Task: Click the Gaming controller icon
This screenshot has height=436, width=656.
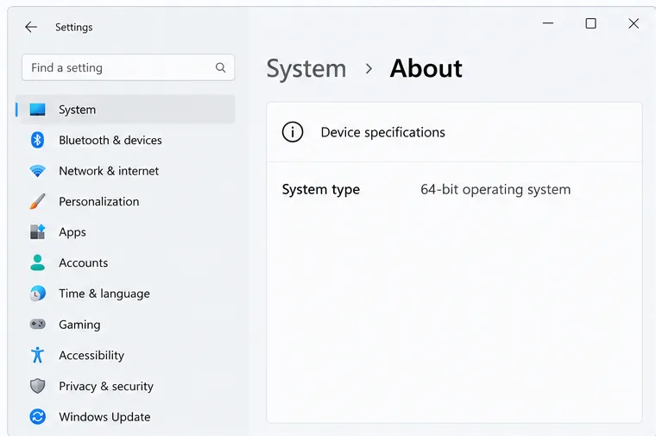Action: click(x=37, y=325)
